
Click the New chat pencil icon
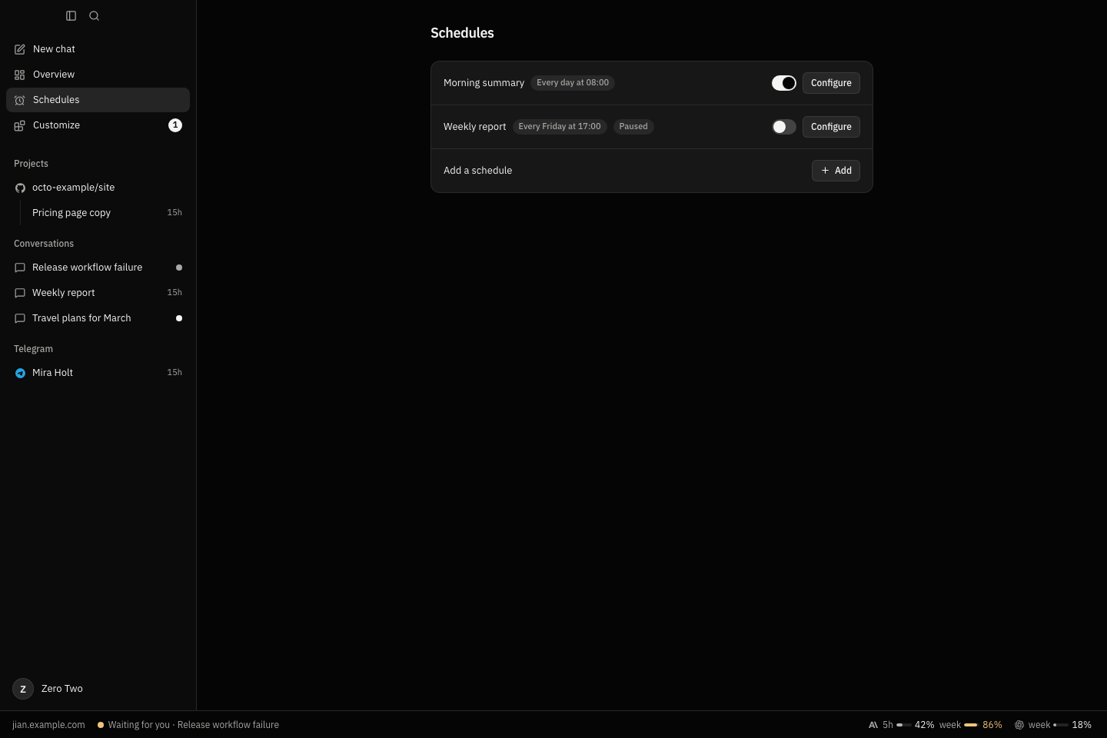20,49
